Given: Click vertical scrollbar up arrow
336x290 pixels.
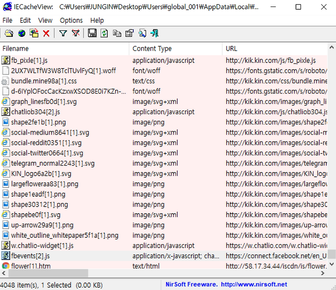Looking at the screenshot, I should point(331,47).
